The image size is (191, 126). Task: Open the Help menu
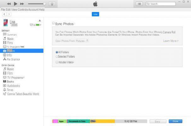(42, 10)
